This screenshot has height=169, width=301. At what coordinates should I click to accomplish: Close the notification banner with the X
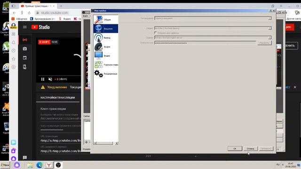click(295, 87)
